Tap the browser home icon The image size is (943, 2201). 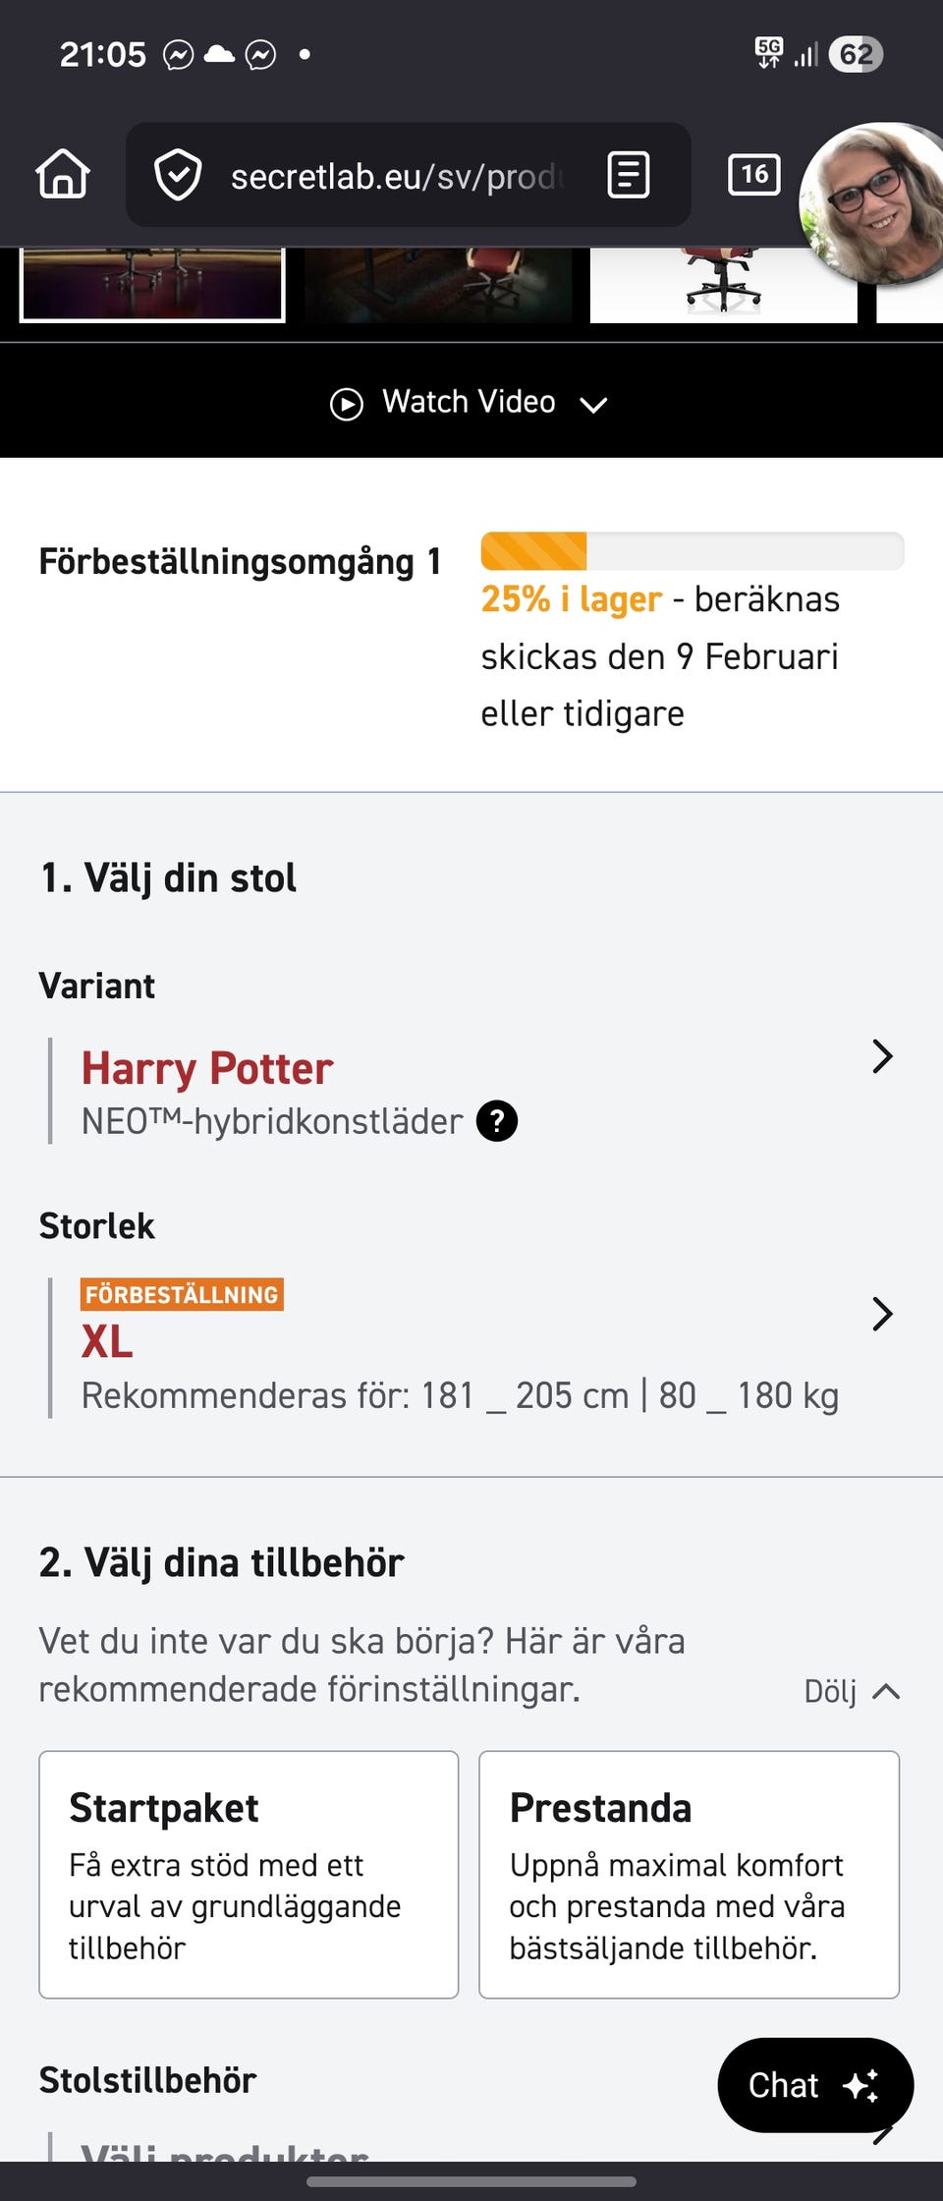(x=63, y=175)
